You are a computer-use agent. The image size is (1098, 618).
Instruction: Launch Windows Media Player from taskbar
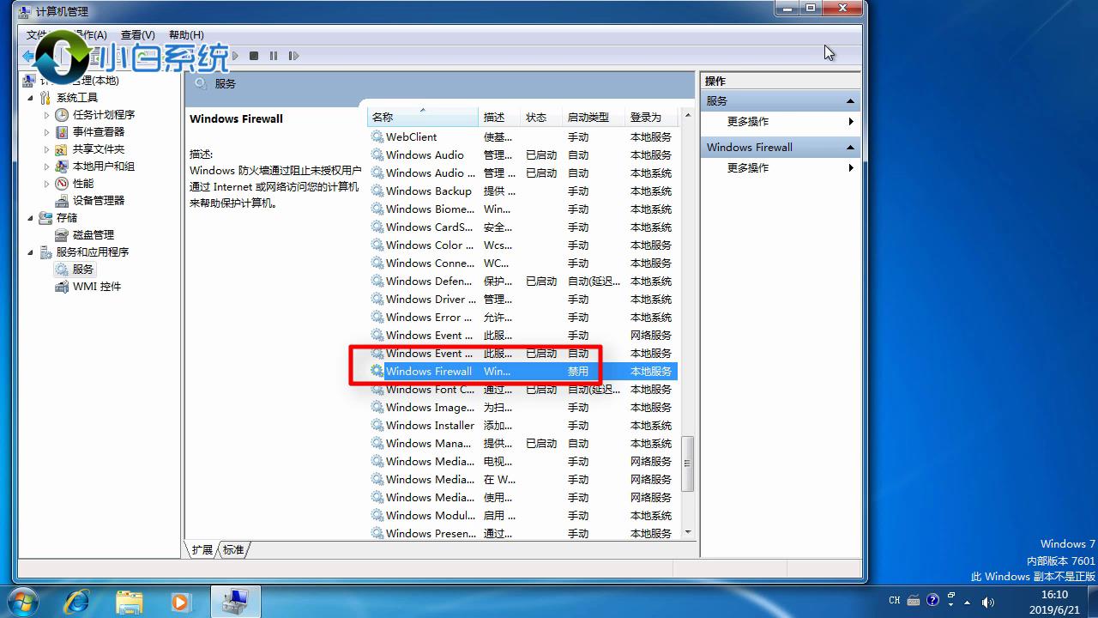(x=180, y=601)
